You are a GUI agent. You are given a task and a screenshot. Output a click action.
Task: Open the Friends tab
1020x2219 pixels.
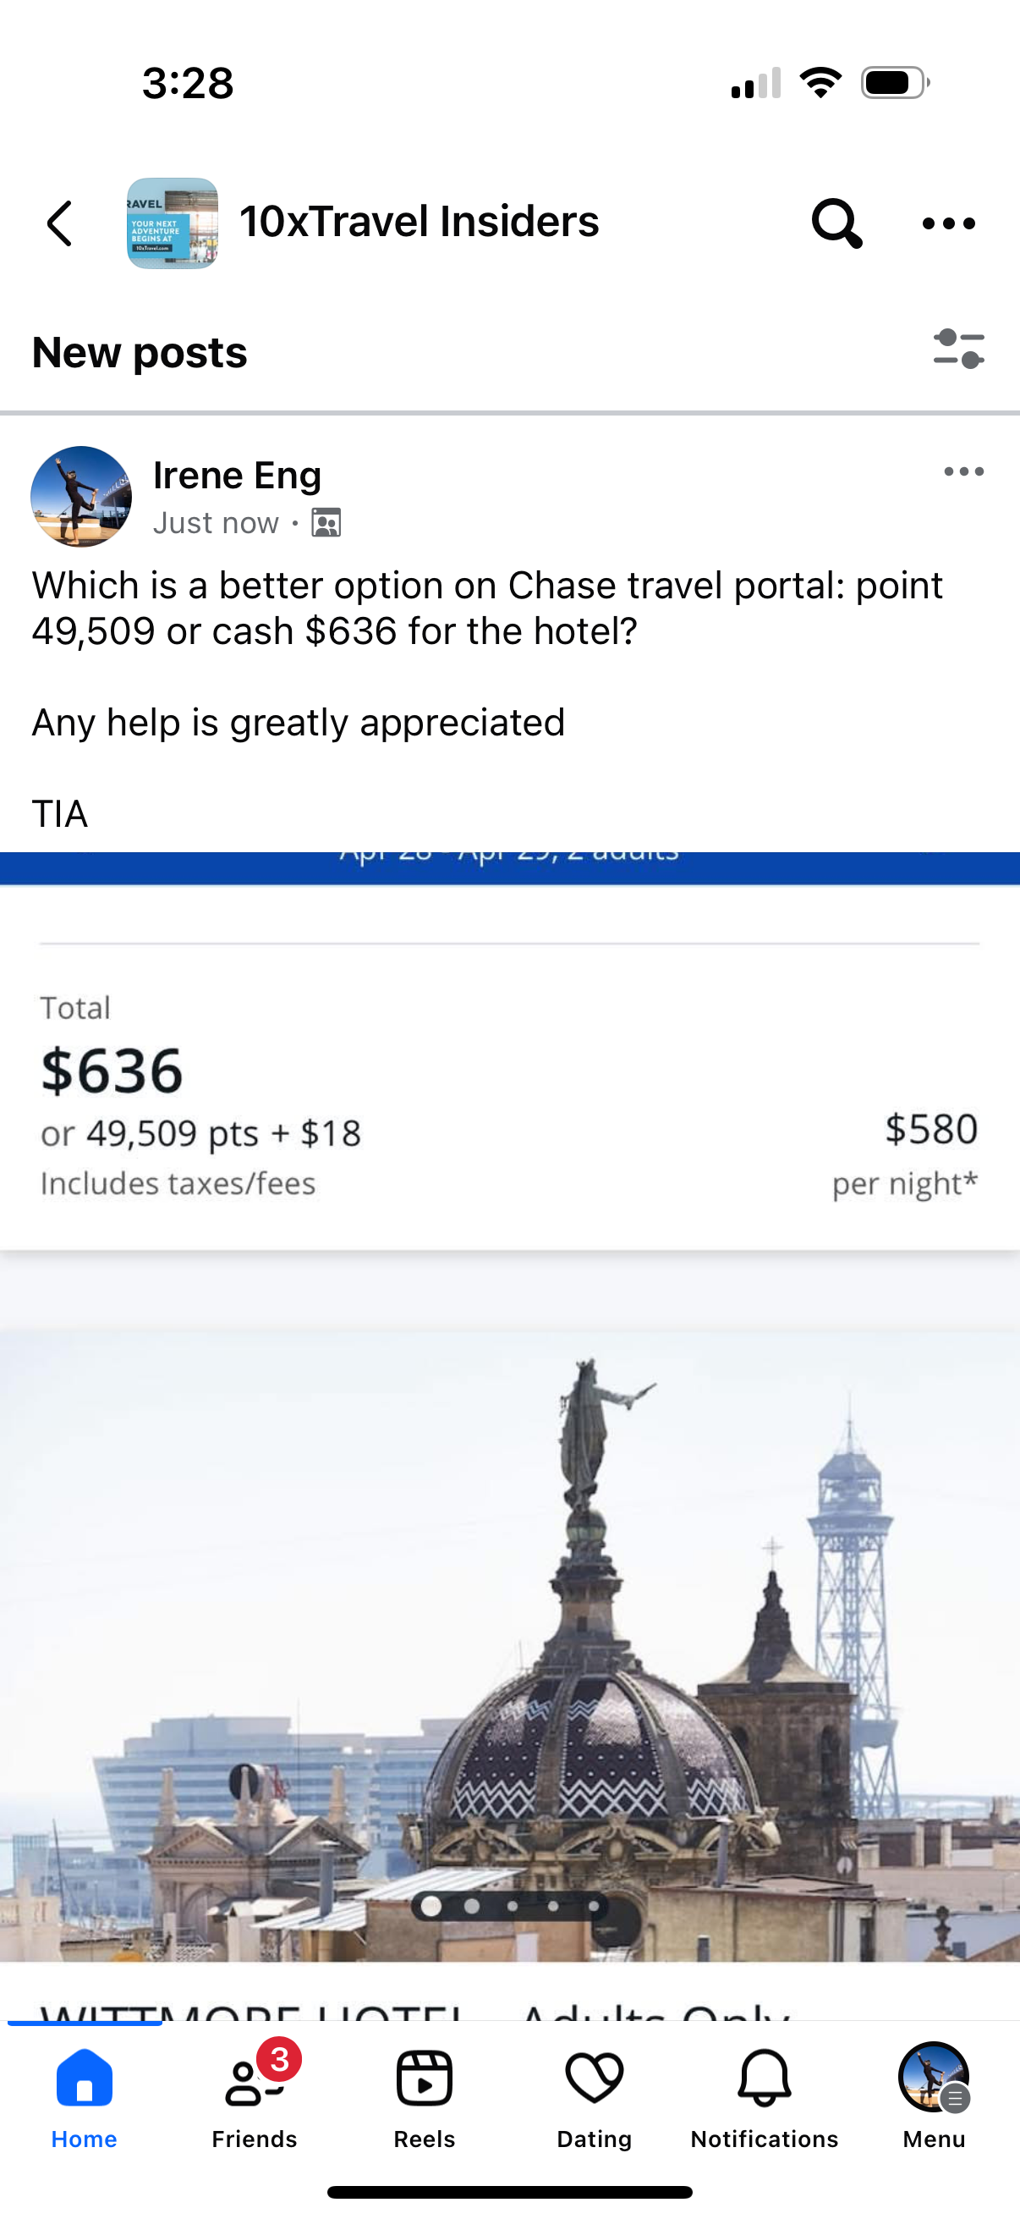[x=254, y=2097]
